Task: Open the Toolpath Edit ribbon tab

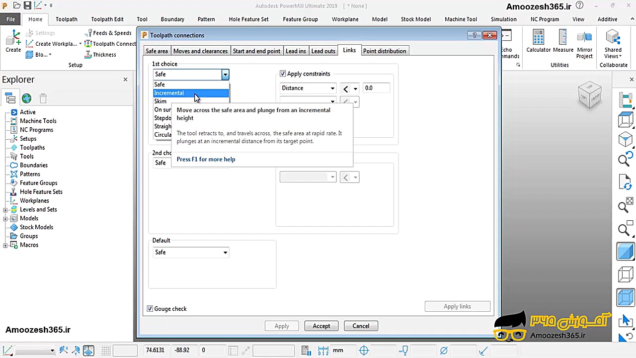Action: (107, 19)
